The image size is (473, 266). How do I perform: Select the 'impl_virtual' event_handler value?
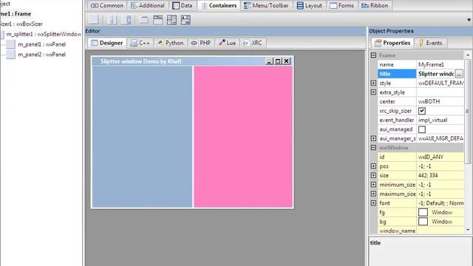point(432,120)
